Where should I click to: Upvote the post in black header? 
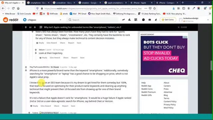[26, 27]
